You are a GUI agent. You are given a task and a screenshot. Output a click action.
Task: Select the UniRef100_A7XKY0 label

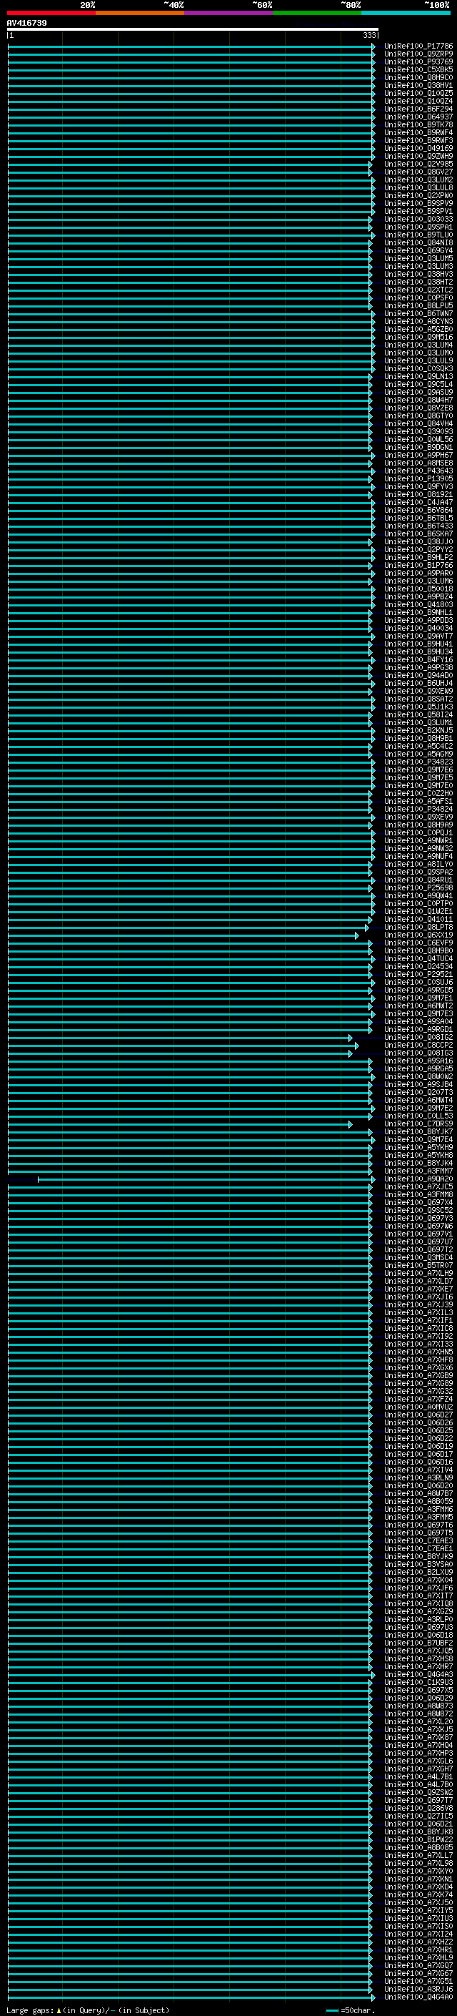(418, 1872)
